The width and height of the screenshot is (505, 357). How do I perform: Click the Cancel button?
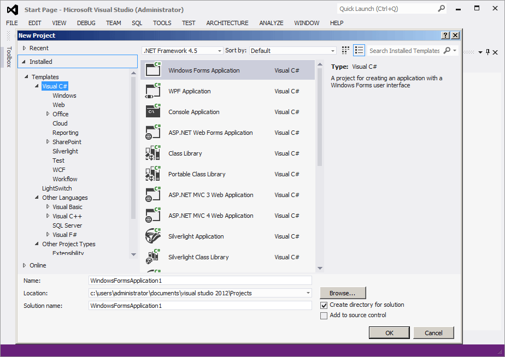pos(433,333)
